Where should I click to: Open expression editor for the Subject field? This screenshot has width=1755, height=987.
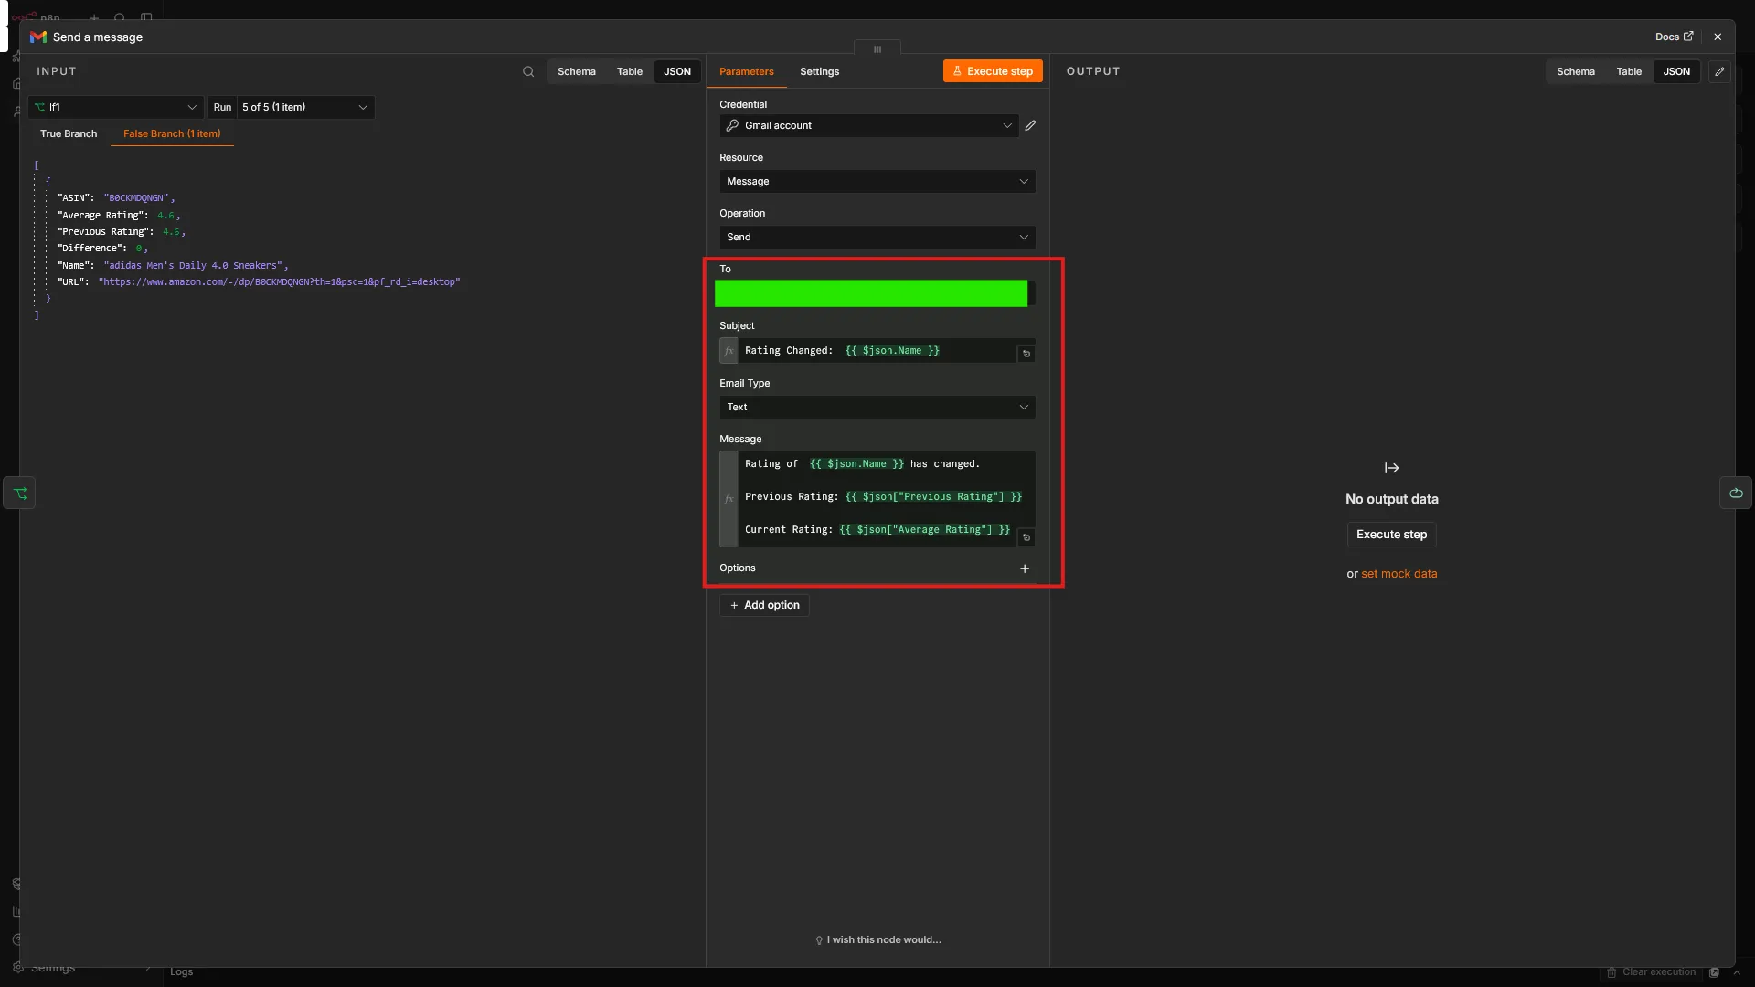coord(1026,354)
